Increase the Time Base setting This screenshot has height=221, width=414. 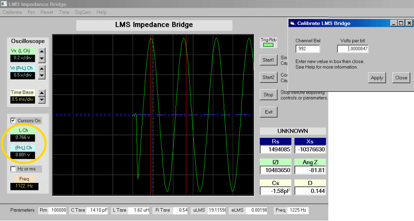coord(42,93)
